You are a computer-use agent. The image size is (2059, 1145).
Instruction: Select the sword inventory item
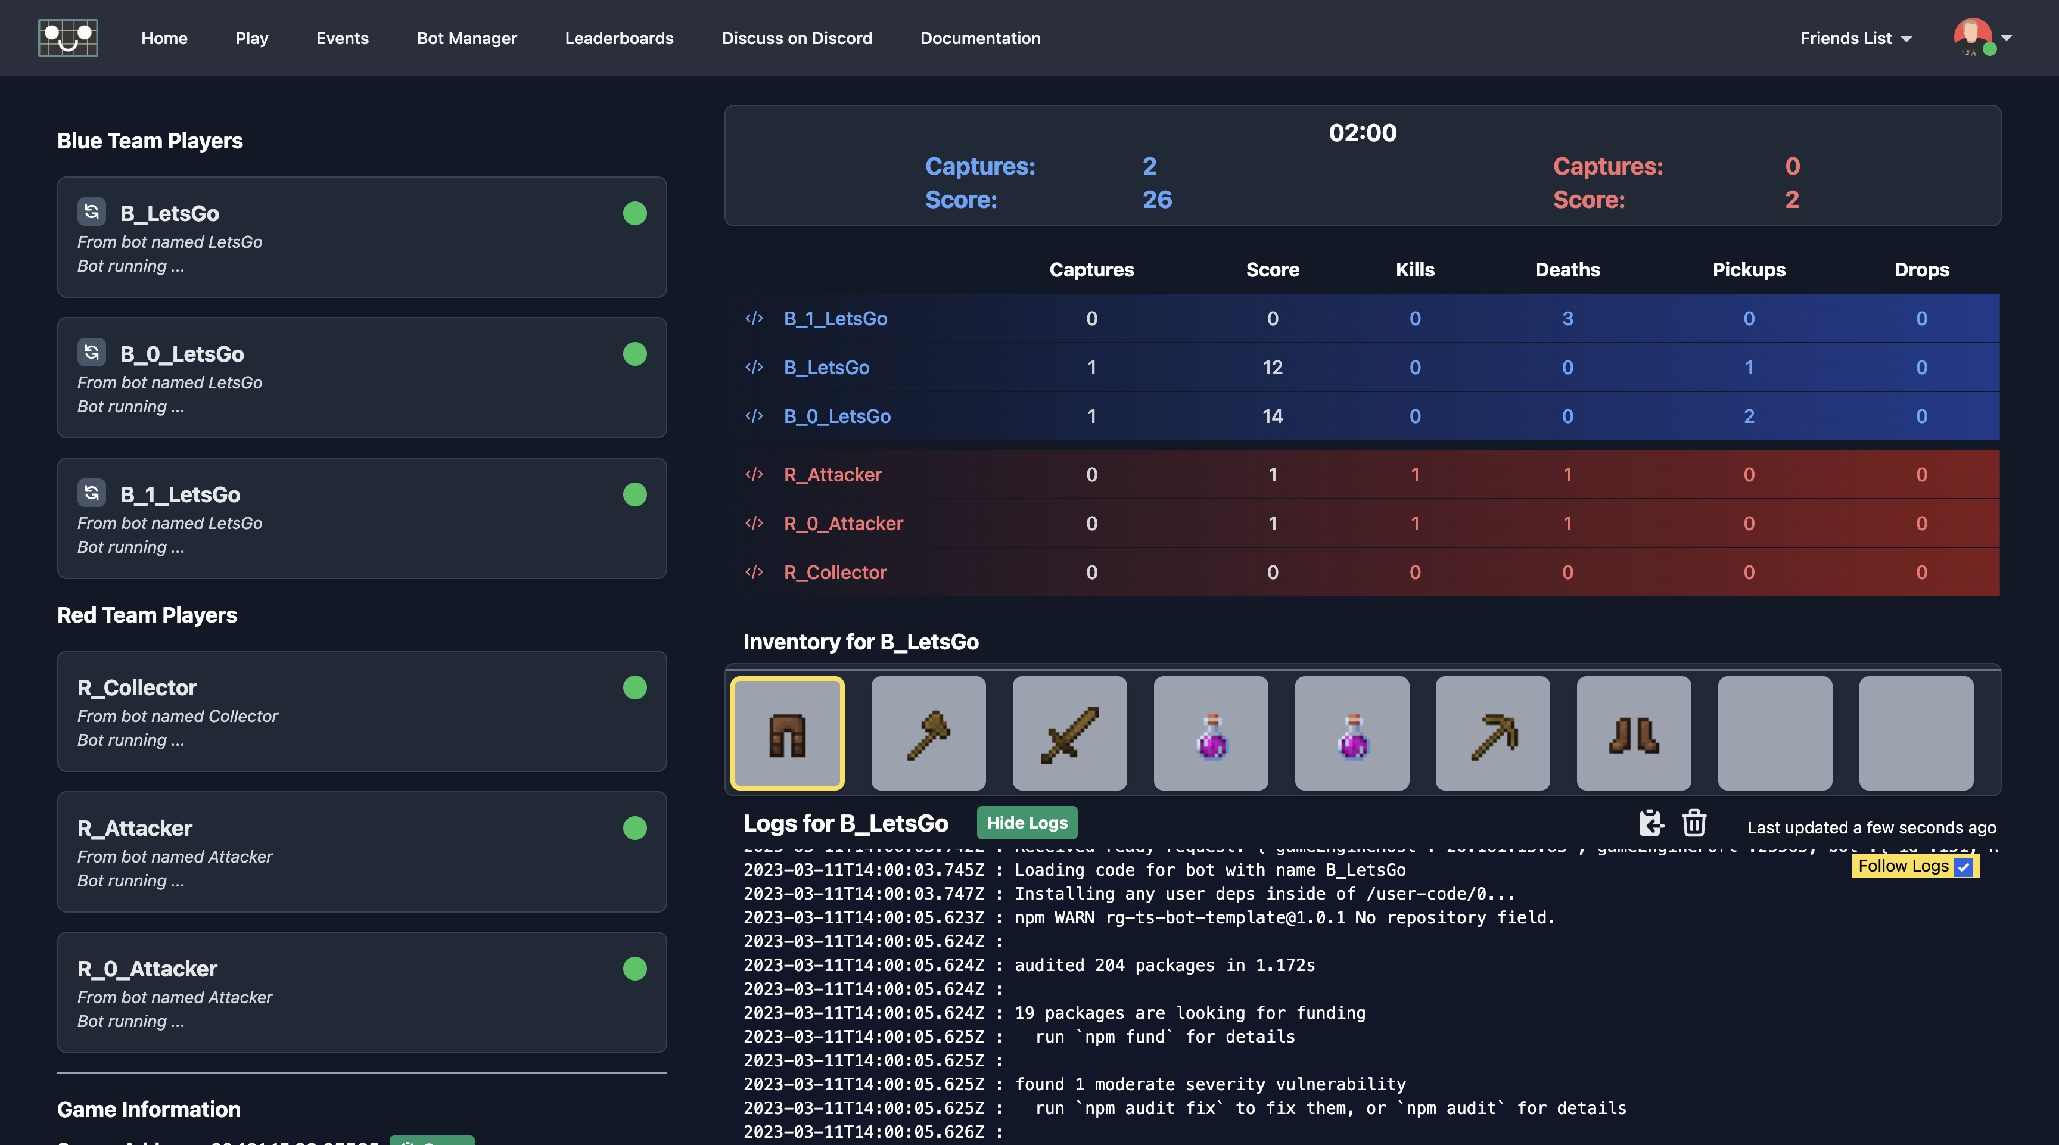tap(1069, 732)
